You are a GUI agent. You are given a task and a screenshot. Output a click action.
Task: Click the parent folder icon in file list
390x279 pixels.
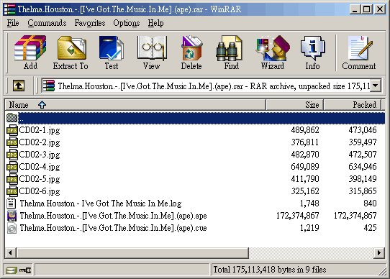12,118
